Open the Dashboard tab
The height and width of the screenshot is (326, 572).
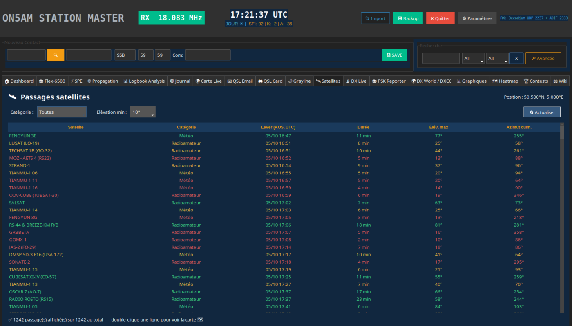(x=19, y=81)
